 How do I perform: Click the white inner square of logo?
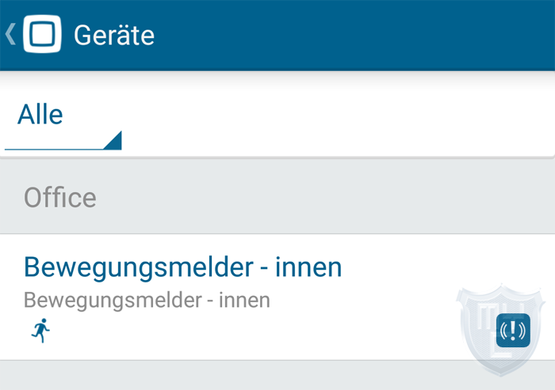pyautogui.click(x=42, y=34)
